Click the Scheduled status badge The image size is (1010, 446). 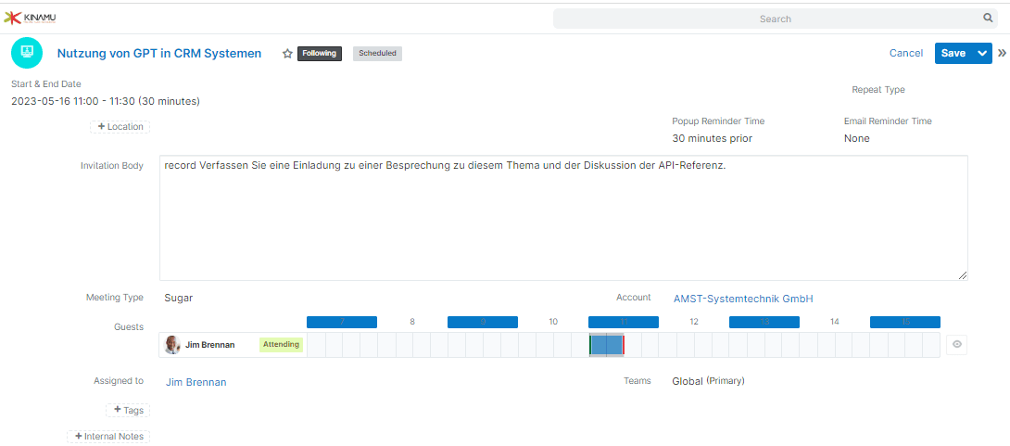coord(377,54)
